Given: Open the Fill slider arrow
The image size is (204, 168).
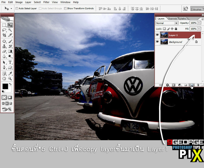Looking at the screenshot, I should coord(199,29).
